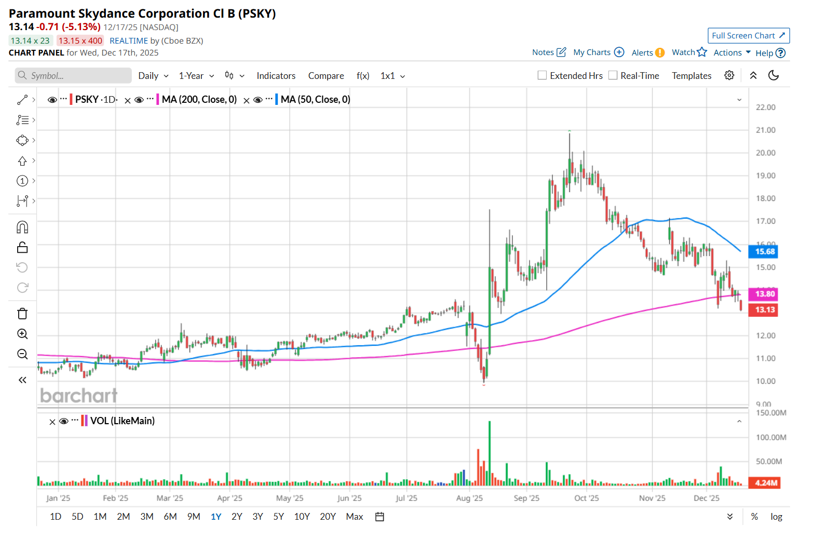Open chart settings gear
Viewport: 814px width, 540px height.
(x=729, y=75)
